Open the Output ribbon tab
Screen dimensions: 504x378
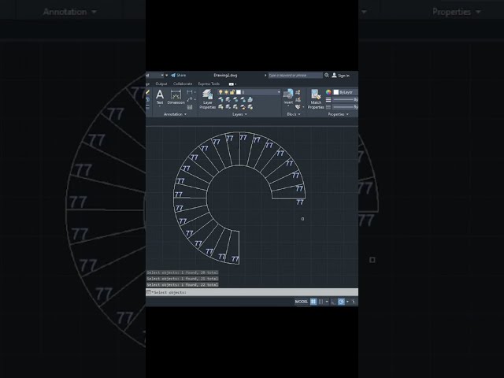pos(161,84)
